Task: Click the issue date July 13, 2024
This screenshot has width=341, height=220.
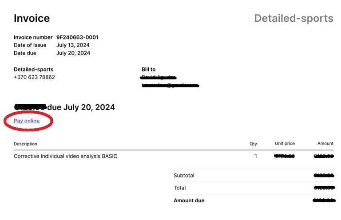Action: pyautogui.click(x=73, y=45)
